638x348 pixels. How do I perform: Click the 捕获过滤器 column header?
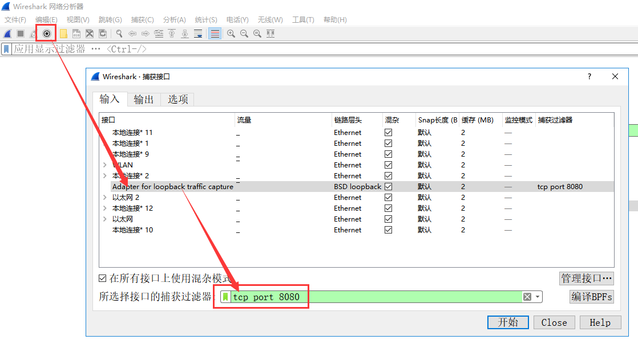pyautogui.click(x=574, y=120)
